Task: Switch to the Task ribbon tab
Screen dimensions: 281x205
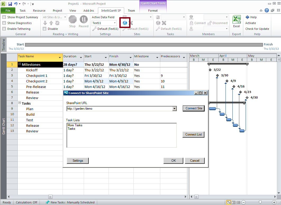Action: (23, 11)
